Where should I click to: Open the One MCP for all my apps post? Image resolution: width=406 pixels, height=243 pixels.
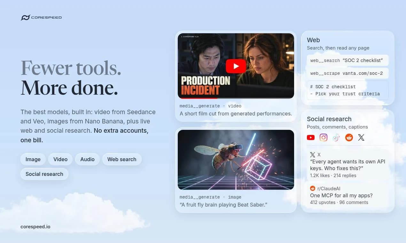341,195
